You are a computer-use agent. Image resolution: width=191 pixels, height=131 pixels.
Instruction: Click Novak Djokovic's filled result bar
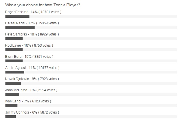tap(13, 83)
